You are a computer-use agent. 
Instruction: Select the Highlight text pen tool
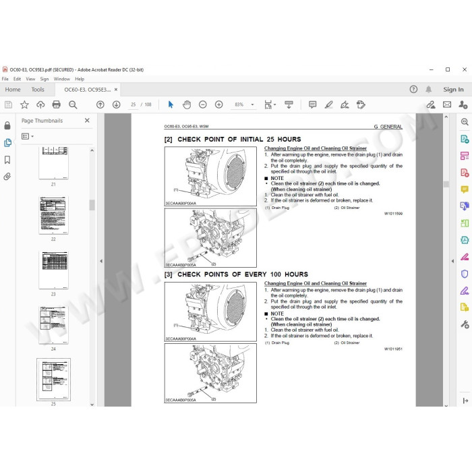[329, 105]
